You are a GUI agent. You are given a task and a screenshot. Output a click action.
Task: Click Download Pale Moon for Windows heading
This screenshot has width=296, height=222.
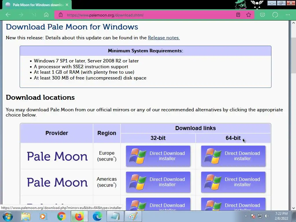(x=72, y=27)
